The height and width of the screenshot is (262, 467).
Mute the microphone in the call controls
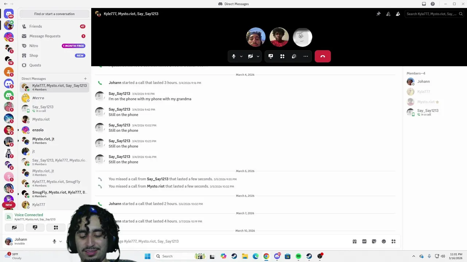(234, 56)
